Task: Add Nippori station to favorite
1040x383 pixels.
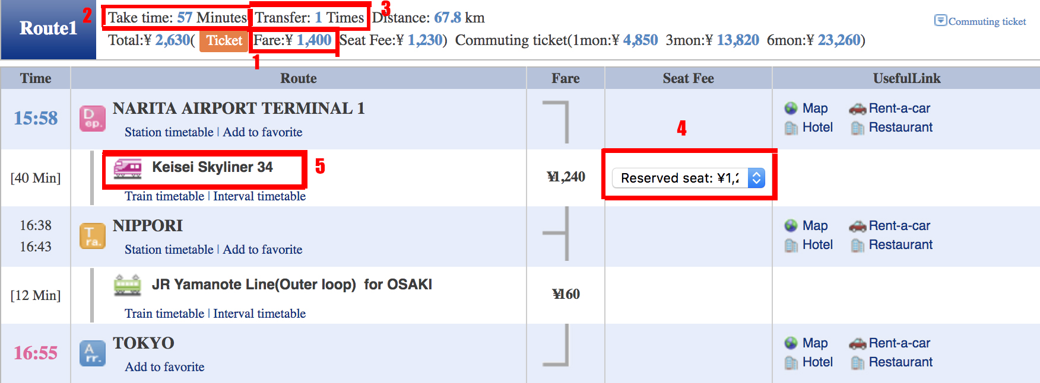Action: coord(262,250)
